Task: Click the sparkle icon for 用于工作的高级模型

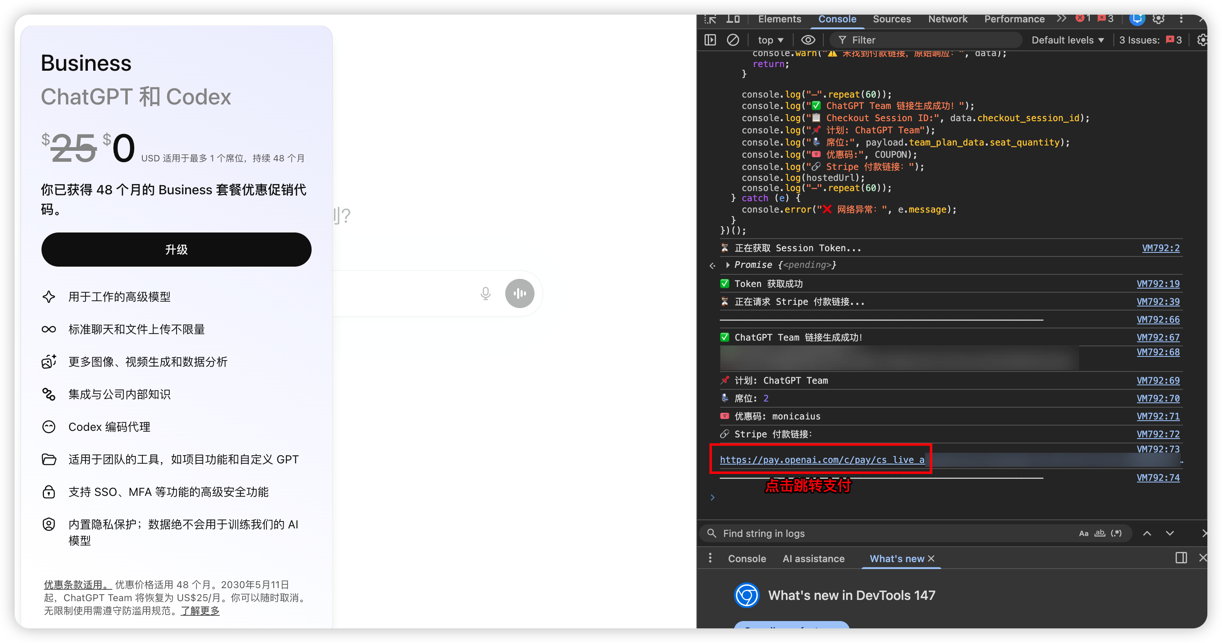Action: click(x=49, y=297)
